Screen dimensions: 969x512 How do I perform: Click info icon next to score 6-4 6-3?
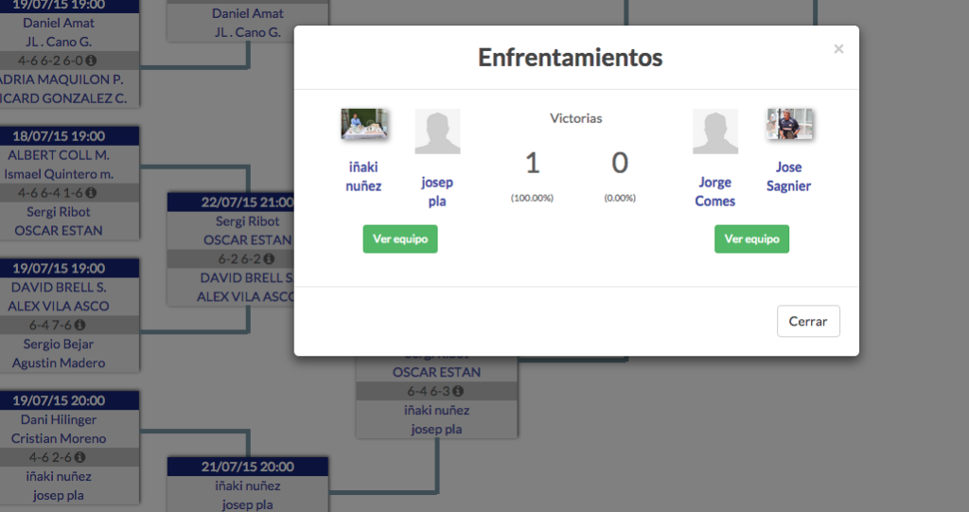(458, 391)
